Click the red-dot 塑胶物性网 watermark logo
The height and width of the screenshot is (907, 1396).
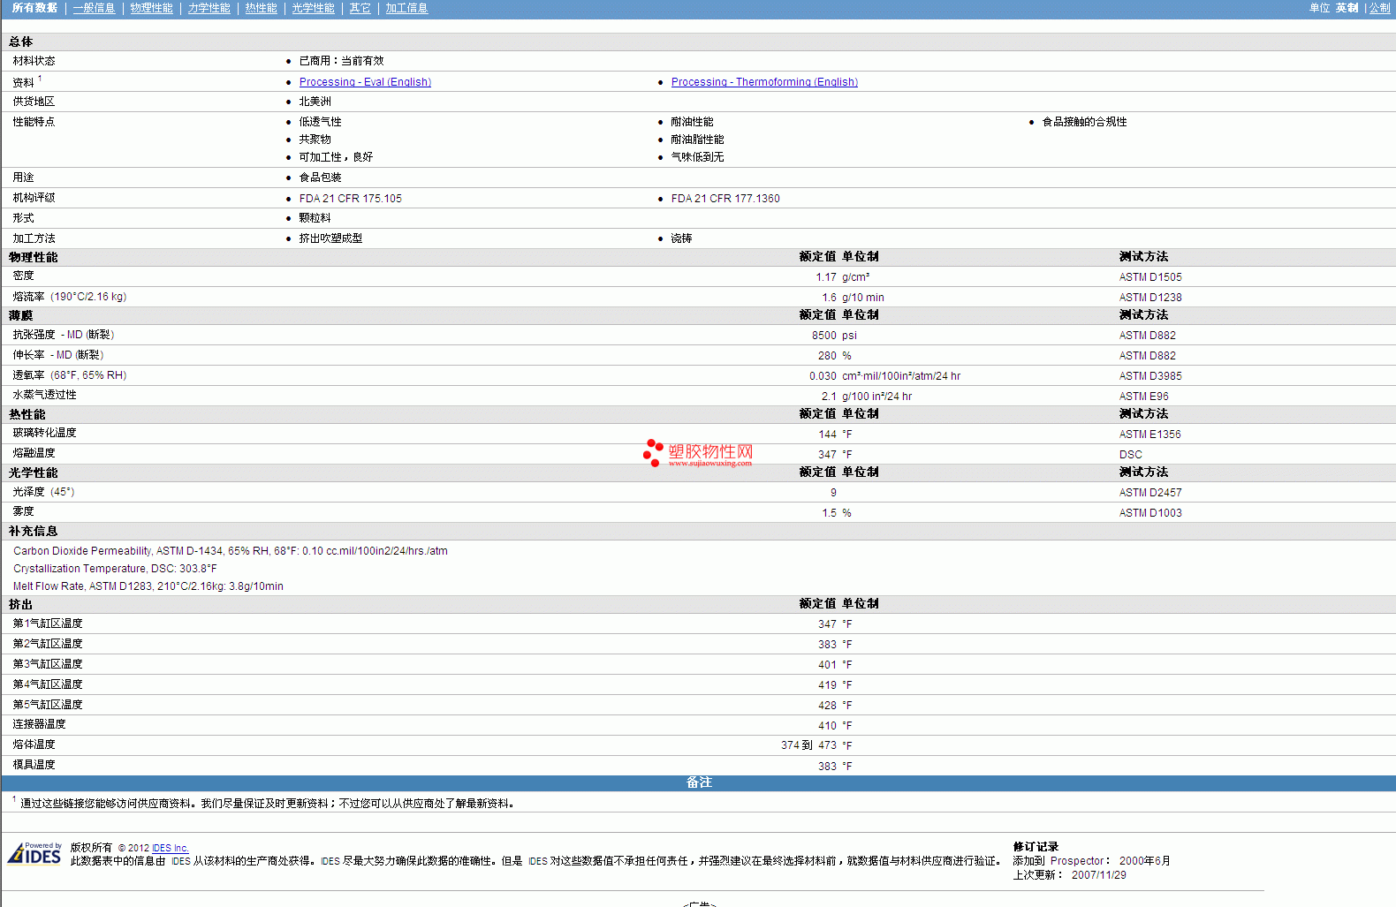point(698,453)
